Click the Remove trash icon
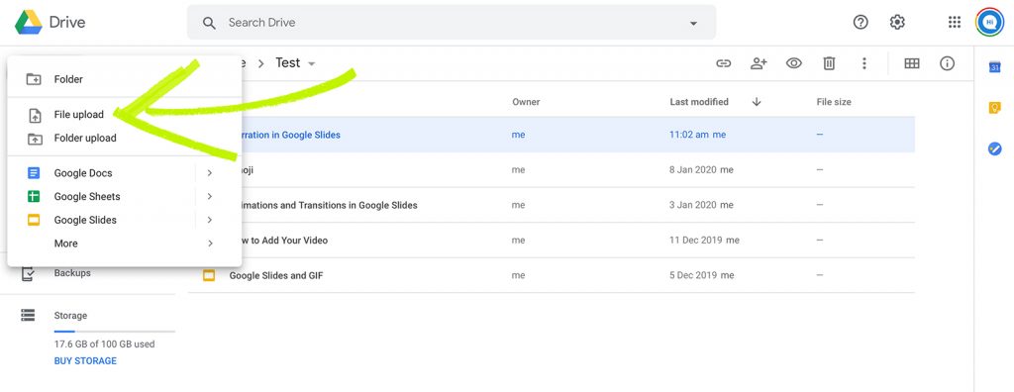 [x=829, y=63]
